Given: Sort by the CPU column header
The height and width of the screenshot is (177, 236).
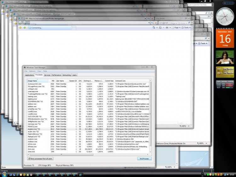Looking at the screenshot, I should coord(80,81).
